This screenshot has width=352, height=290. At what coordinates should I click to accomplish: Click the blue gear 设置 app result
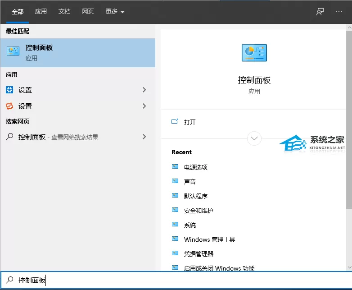click(78, 90)
